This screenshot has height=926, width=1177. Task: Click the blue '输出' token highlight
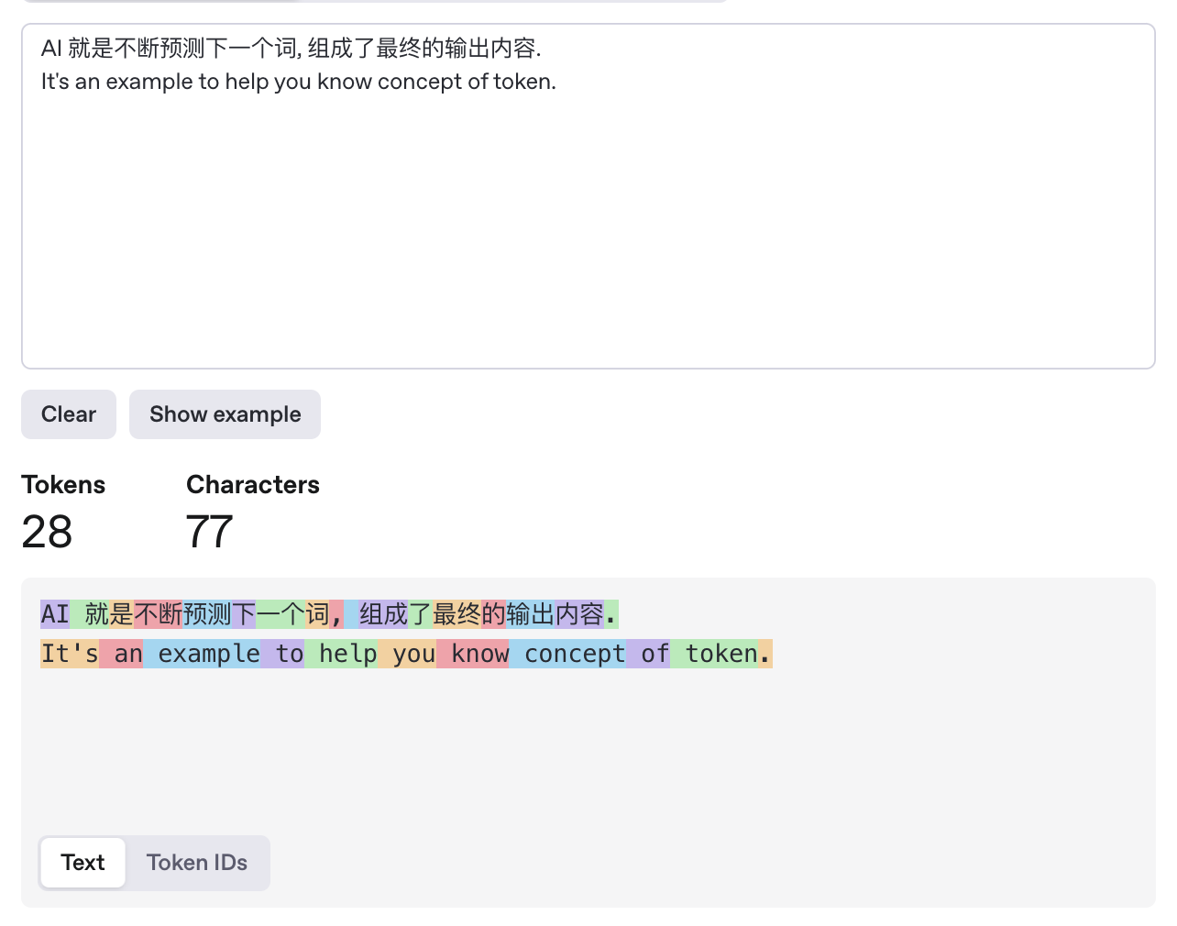(530, 614)
